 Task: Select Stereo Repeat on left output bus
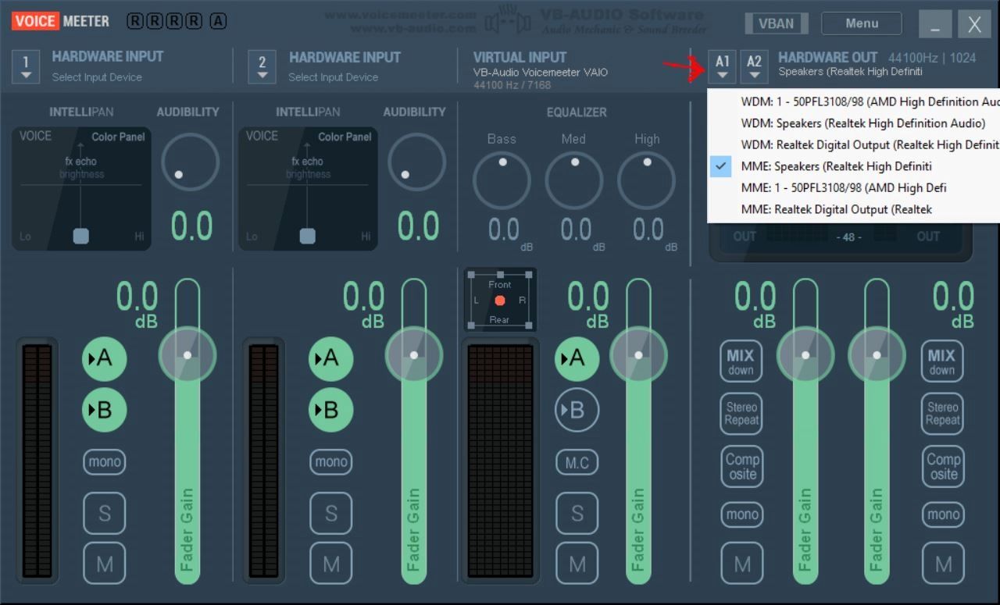pyautogui.click(x=741, y=414)
